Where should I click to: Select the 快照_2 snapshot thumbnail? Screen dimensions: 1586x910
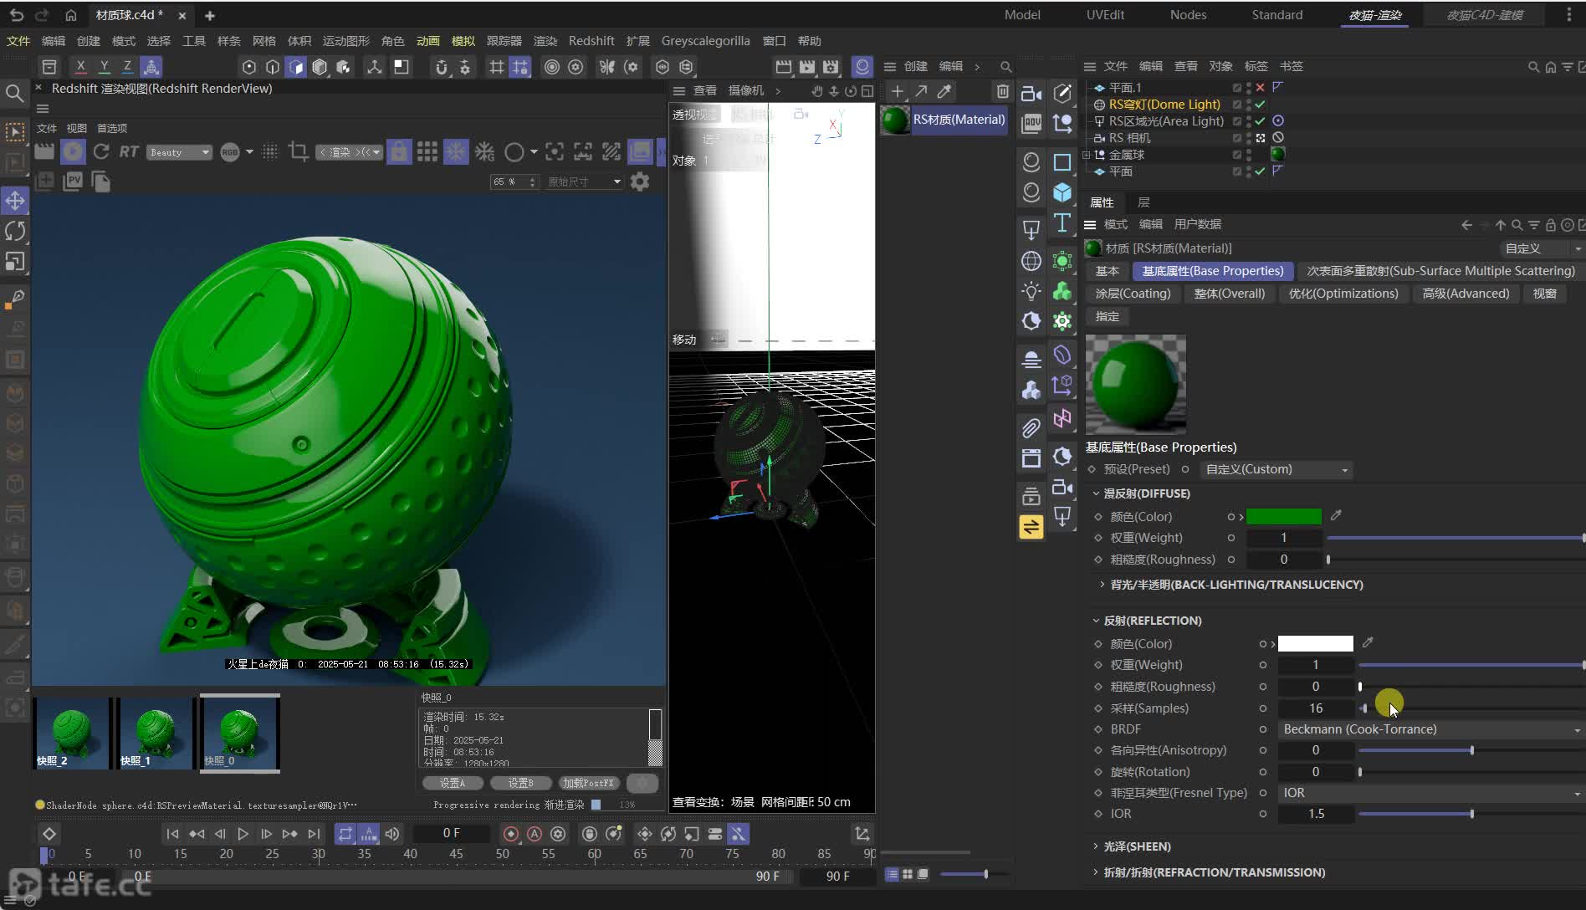(72, 734)
